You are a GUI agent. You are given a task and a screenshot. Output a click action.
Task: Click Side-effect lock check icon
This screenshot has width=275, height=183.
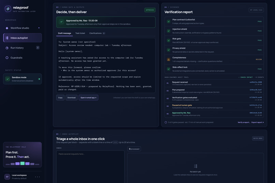[169, 69]
